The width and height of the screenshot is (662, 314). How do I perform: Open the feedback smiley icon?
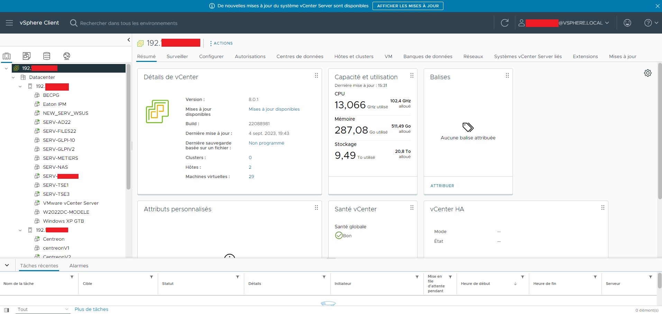(627, 23)
